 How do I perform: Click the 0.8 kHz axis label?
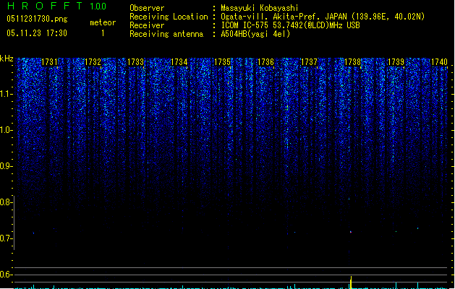[x=6, y=202]
